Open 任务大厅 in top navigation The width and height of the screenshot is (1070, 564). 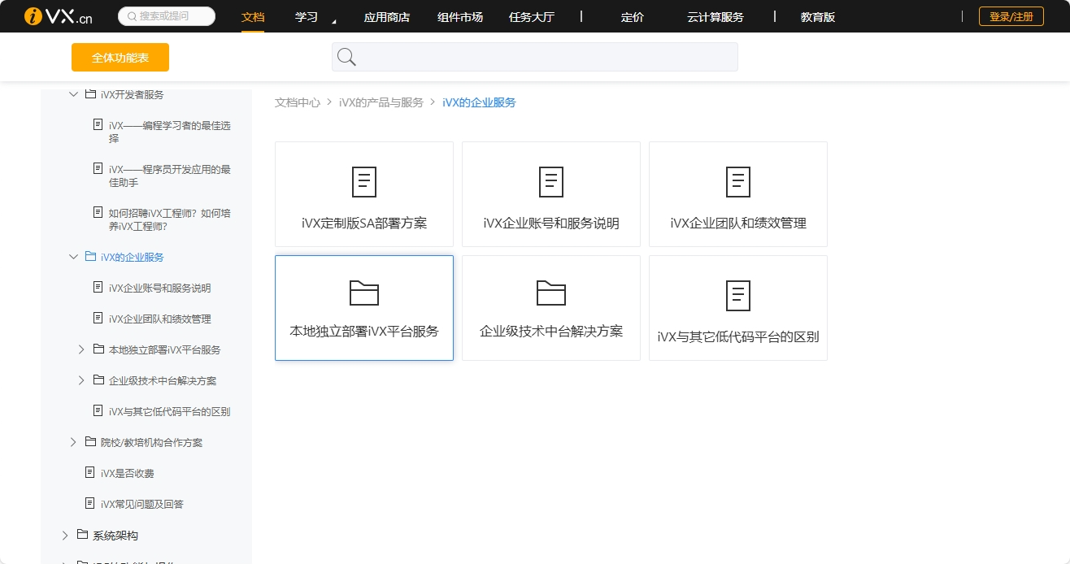532,17
